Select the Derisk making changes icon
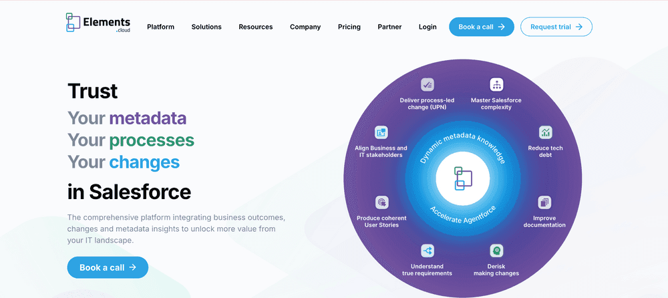 496,251
